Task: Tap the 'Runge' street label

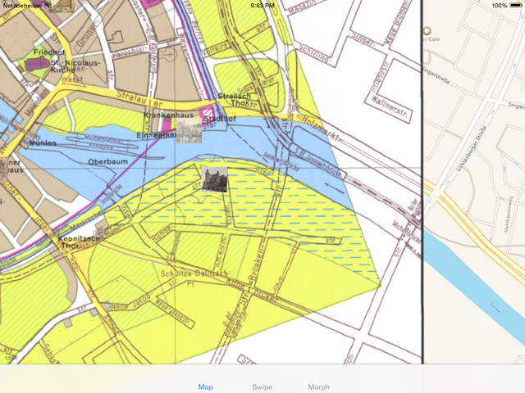Action: point(162,233)
